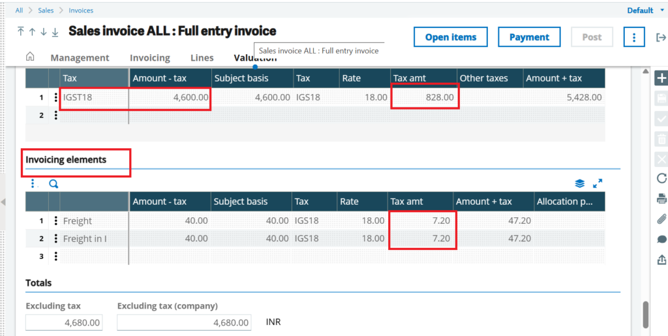Click the Other taxes column header
This screenshot has height=336, width=668.
(x=490, y=78)
